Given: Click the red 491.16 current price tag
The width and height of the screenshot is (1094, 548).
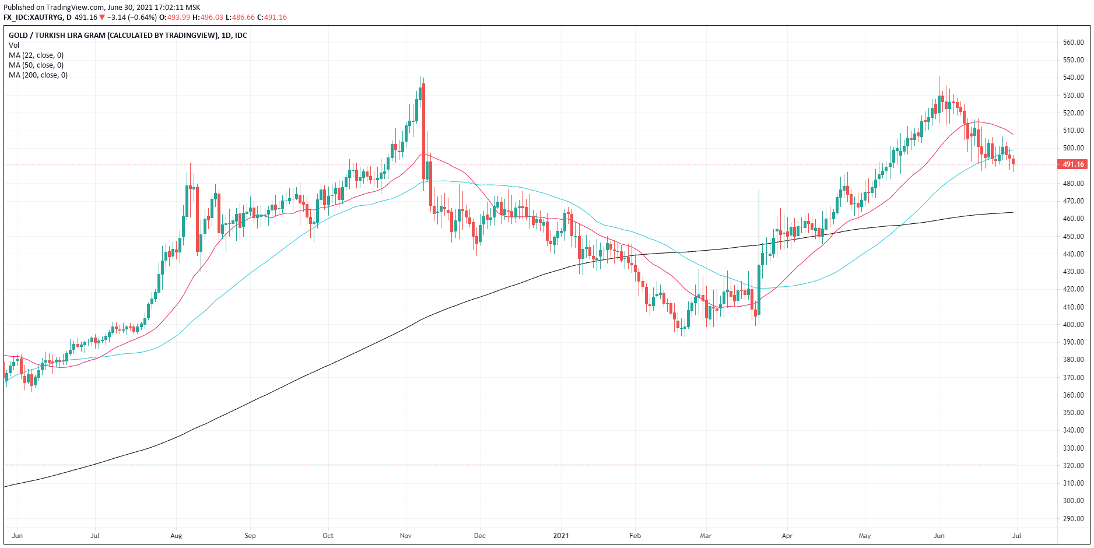Looking at the screenshot, I should (x=1072, y=164).
